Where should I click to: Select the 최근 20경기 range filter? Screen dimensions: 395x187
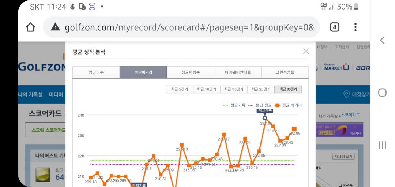click(261, 90)
